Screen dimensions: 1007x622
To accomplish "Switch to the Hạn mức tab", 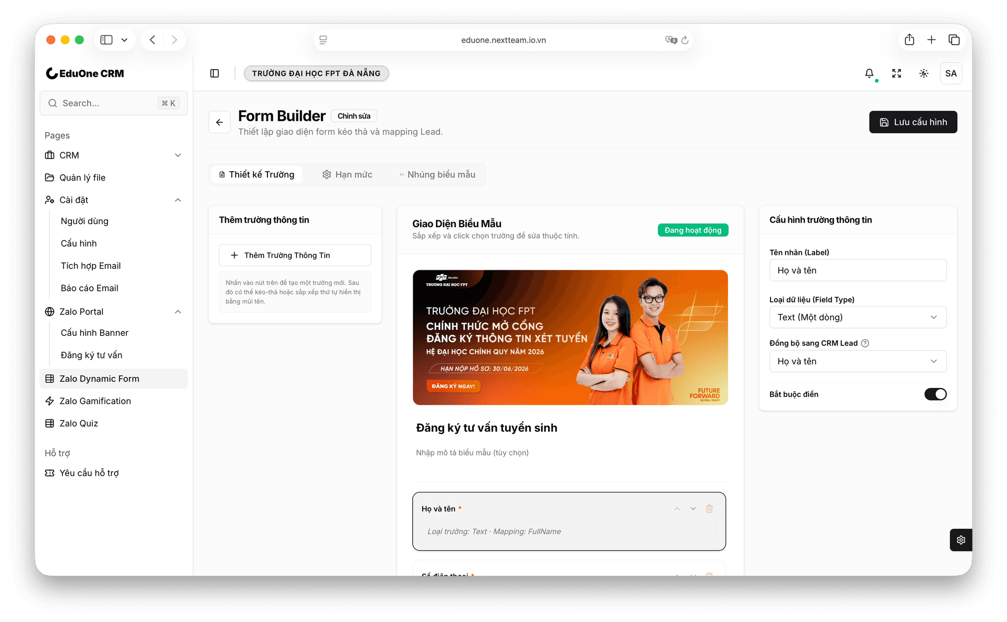I will pos(347,174).
